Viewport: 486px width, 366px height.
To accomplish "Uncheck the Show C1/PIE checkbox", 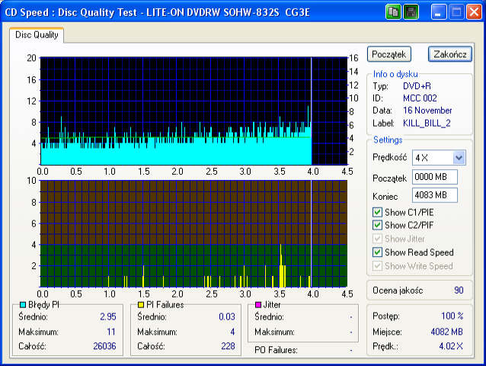I will 377,212.
